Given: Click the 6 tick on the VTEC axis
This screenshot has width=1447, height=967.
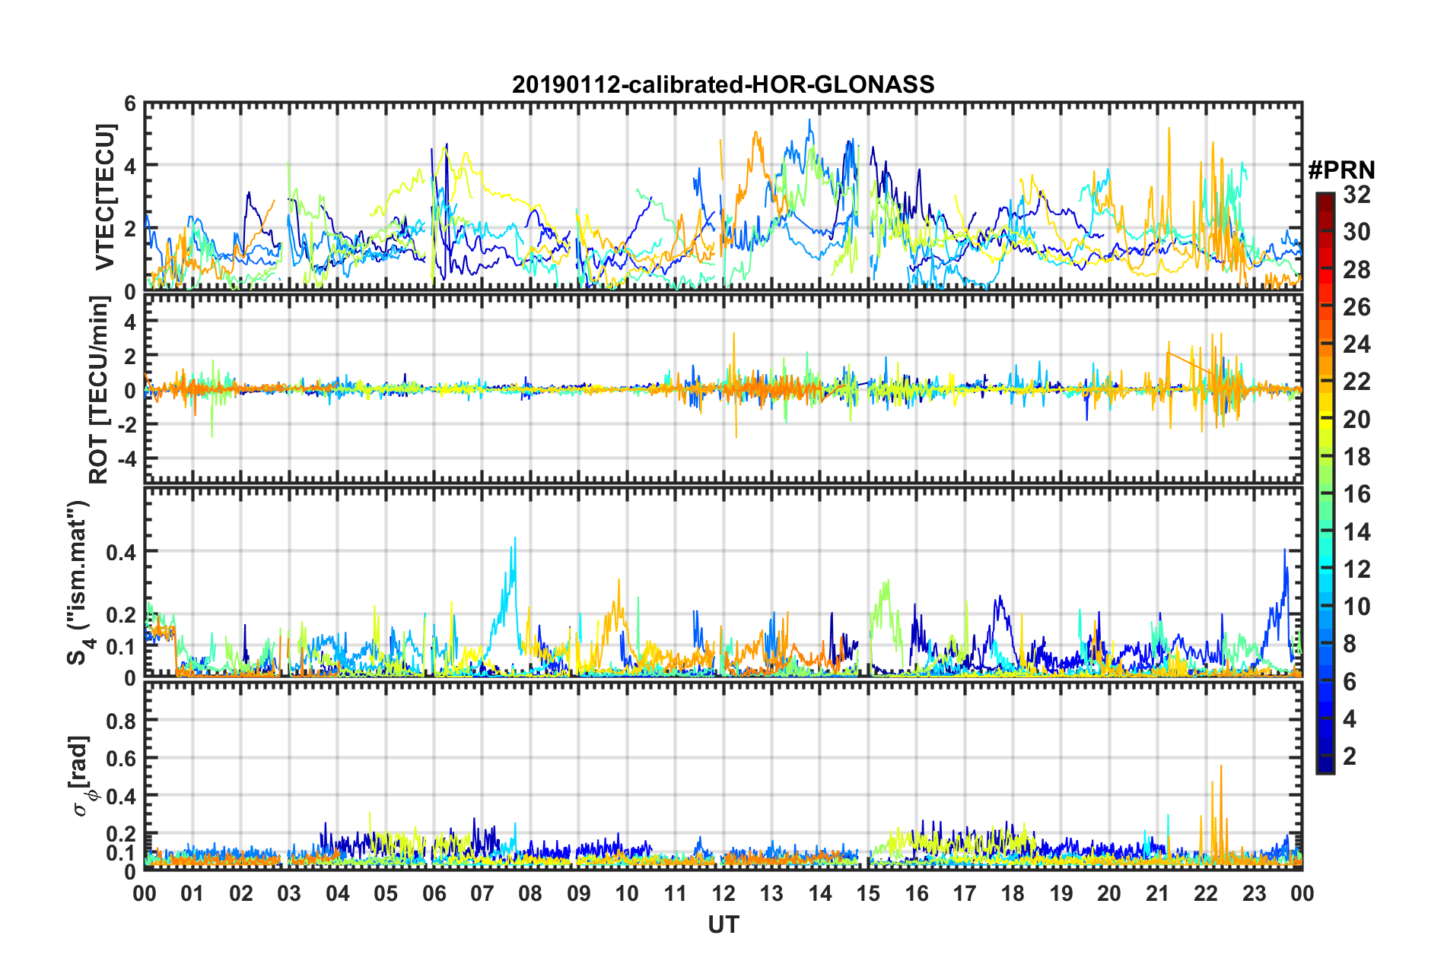Looking at the screenshot, I should click(x=130, y=103).
